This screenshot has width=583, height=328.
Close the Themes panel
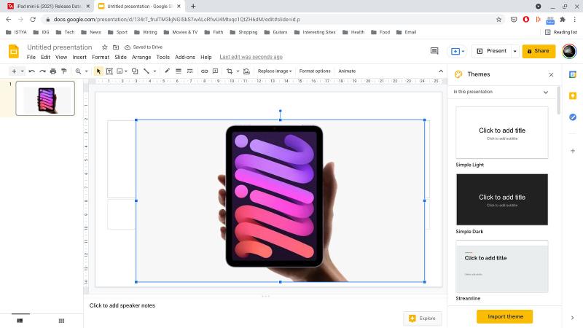point(551,75)
